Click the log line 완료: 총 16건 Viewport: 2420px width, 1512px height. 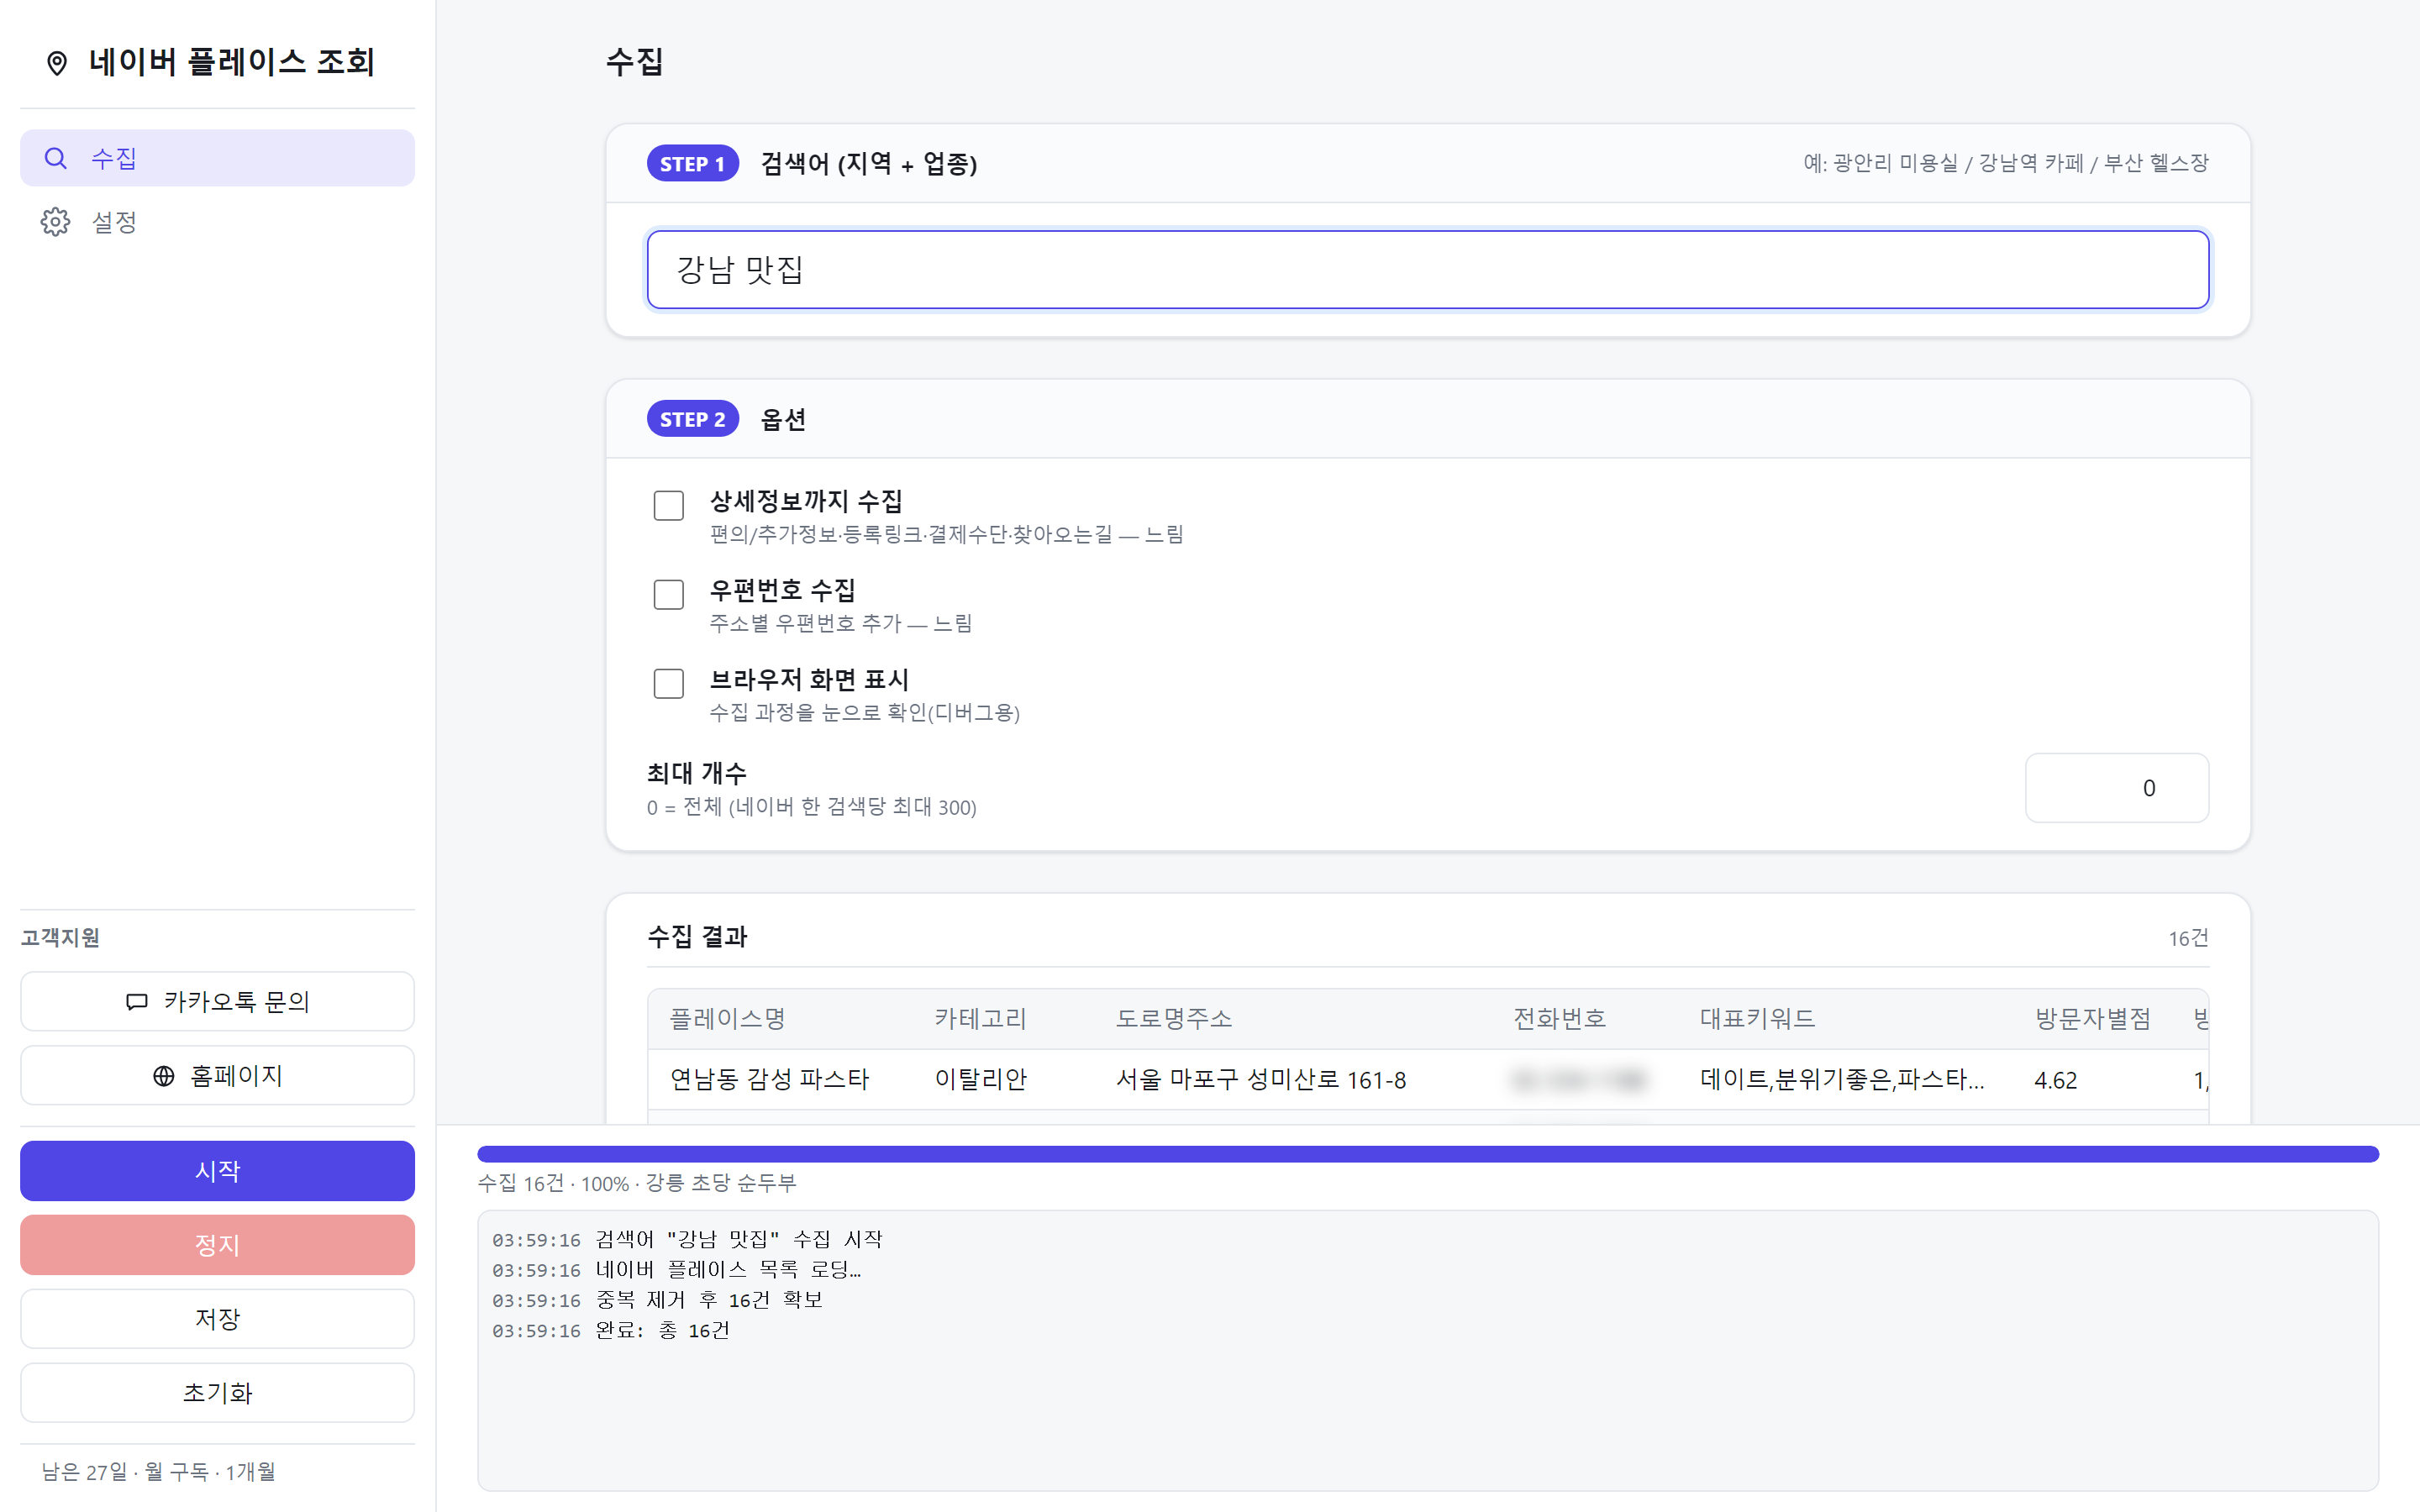[662, 1330]
